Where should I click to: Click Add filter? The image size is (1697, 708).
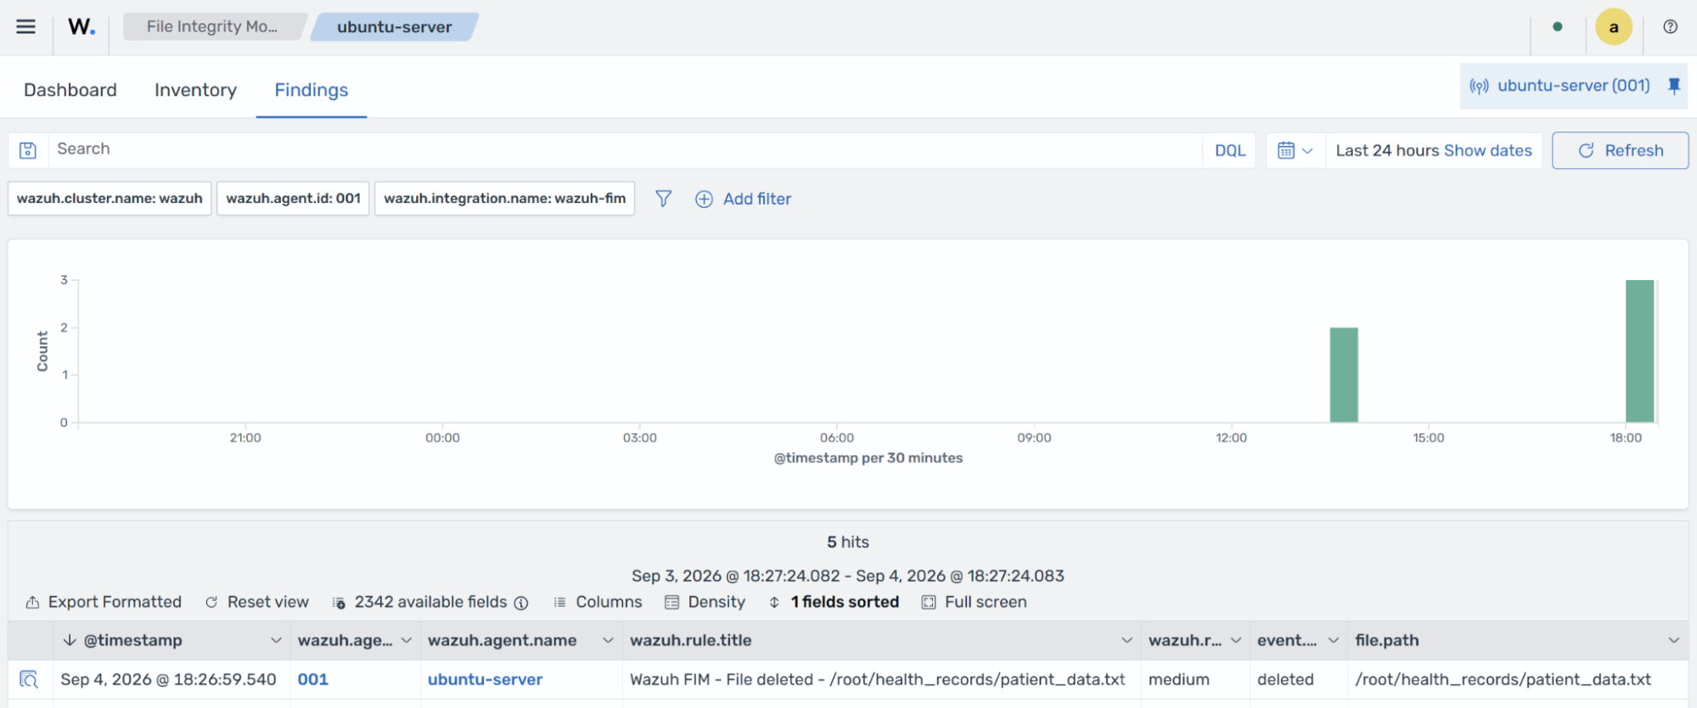pos(744,199)
